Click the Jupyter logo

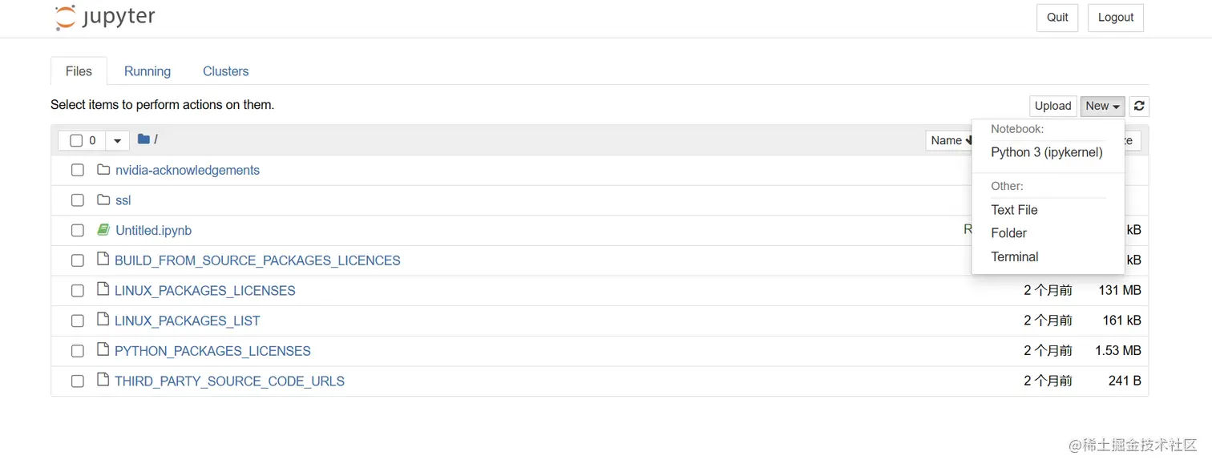point(105,18)
